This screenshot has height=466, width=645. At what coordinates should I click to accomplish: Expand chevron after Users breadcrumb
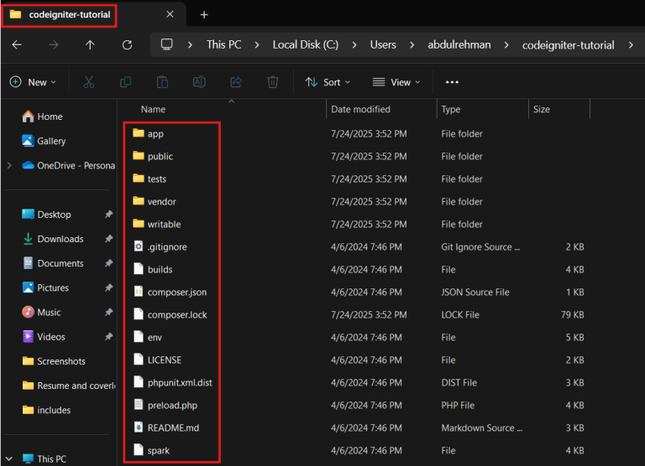coord(412,44)
